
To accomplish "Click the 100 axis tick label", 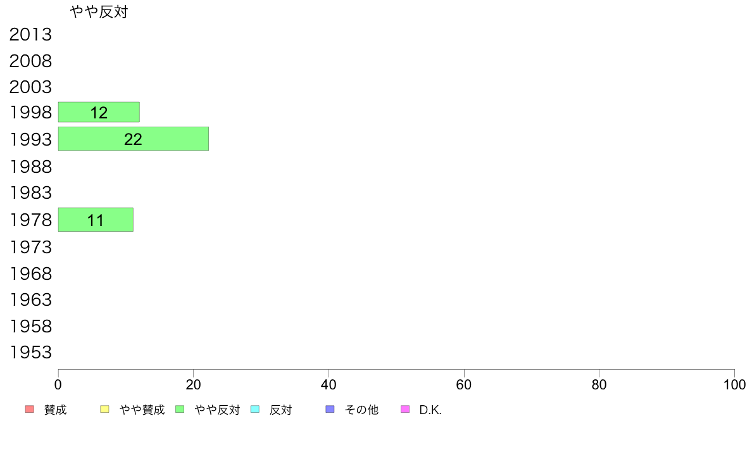I will [x=734, y=384].
